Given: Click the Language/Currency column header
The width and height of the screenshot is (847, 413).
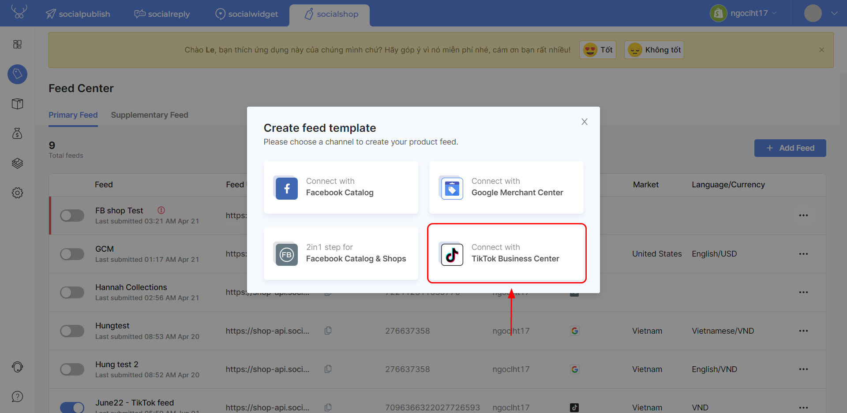Looking at the screenshot, I should [728, 185].
